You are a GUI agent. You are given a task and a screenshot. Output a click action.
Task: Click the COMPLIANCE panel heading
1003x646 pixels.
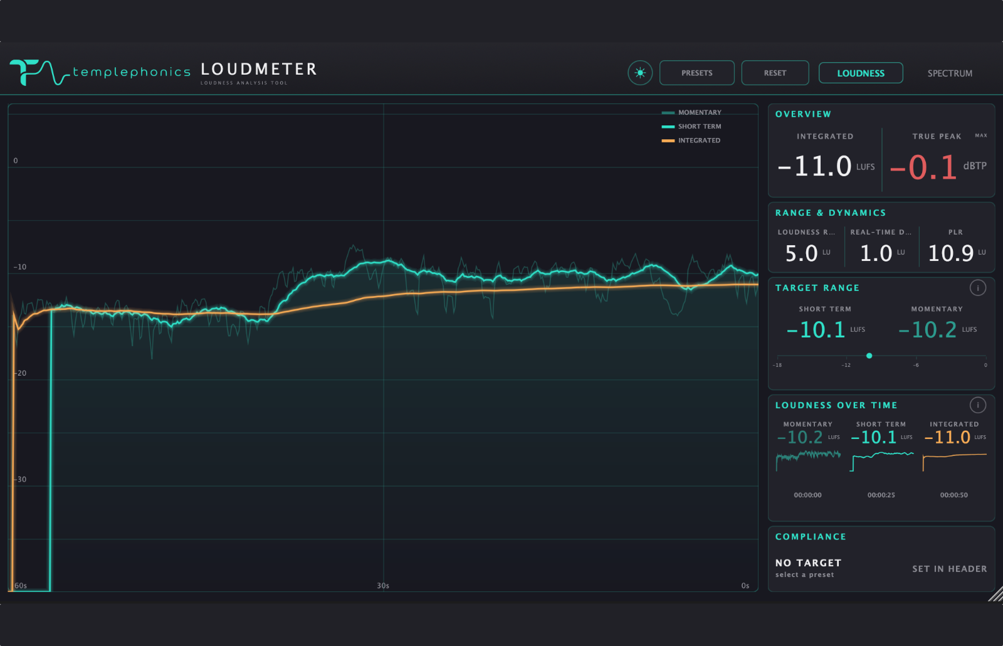click(x=811, y=537)
